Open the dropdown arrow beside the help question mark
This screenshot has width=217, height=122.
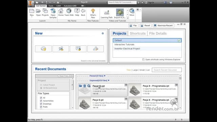(174, 2)
